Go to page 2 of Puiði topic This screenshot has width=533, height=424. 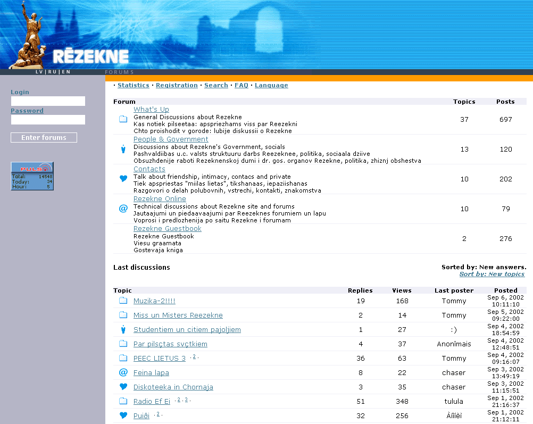158,414
